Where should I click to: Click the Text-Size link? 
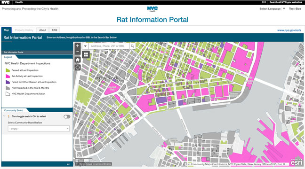[x=295, y=9]
